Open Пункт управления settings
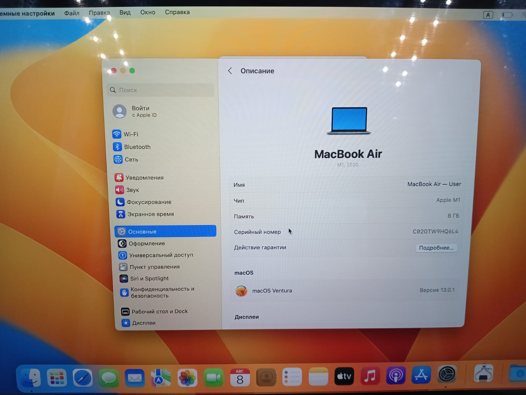This screenshot has height=395, width=526. pos(154,267)
